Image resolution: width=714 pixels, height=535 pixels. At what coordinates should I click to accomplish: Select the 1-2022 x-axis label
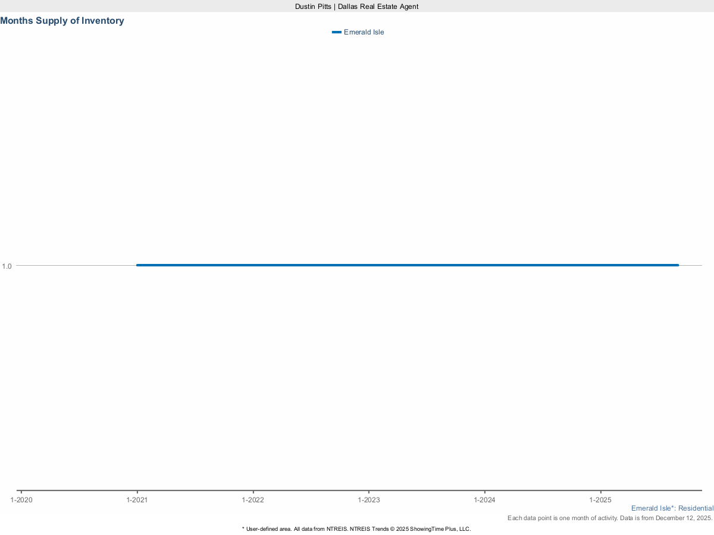253,500
